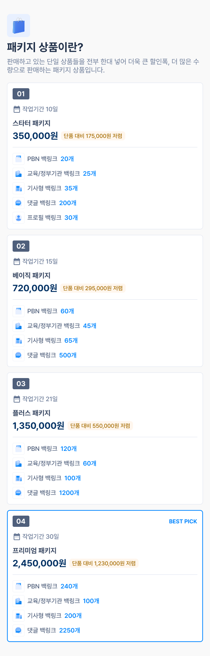The height and width of the screenshot is (656, 210).
Task: Click the 1,350,000원 price of 플러스 패키지
Action: 38,426
